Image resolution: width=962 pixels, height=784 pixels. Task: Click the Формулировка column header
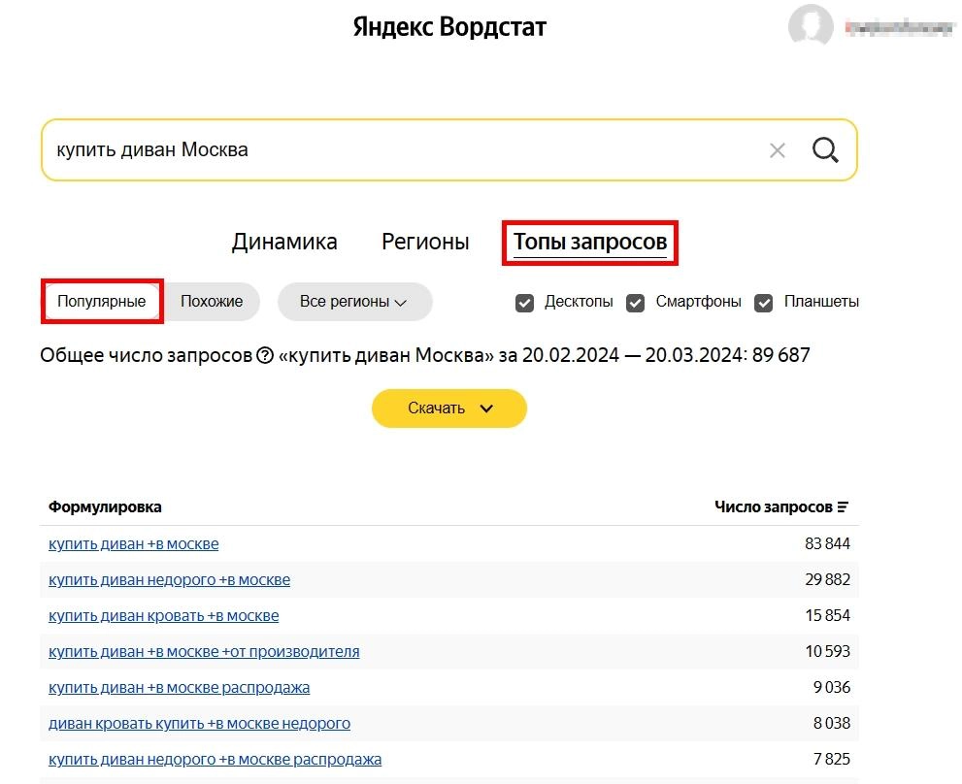pos(105,507)
